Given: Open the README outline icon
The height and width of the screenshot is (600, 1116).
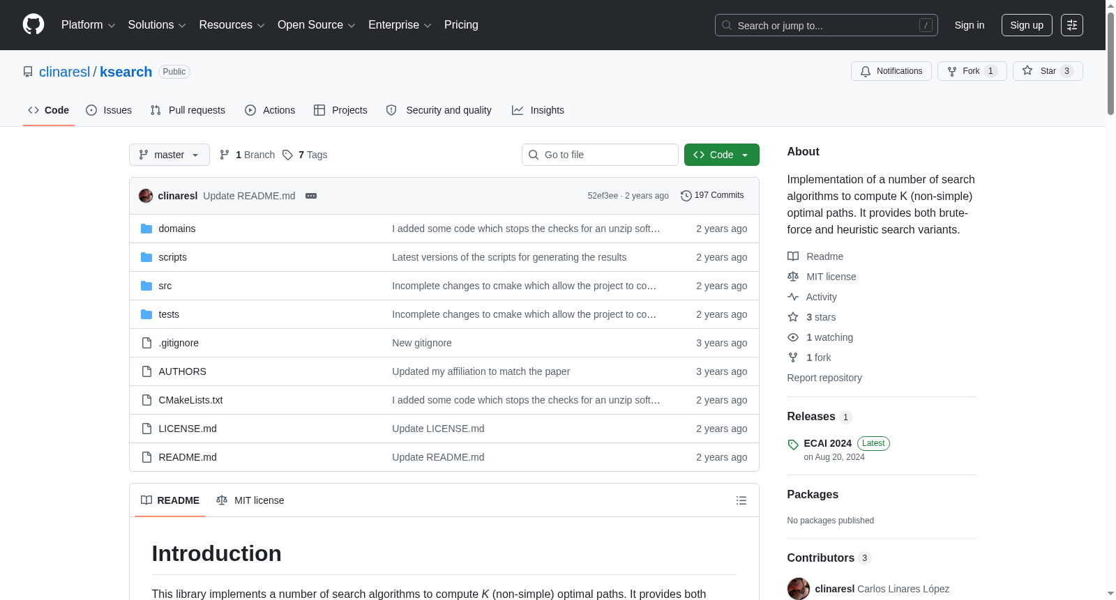Looking at the screenshot, I should 741,500.
